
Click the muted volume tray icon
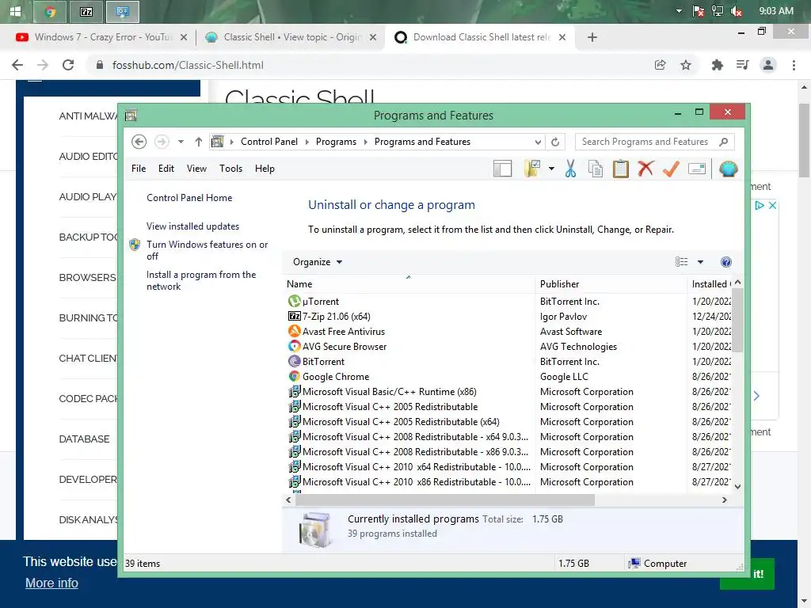[736, 11]
